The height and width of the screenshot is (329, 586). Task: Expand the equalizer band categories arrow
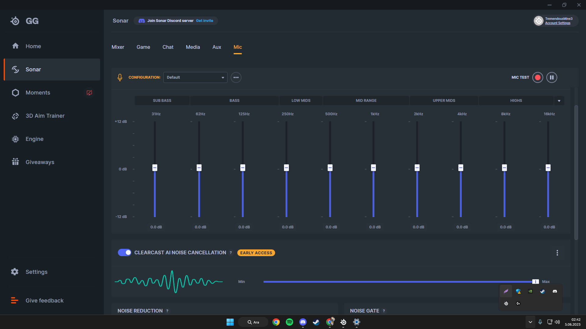[559, 101]
